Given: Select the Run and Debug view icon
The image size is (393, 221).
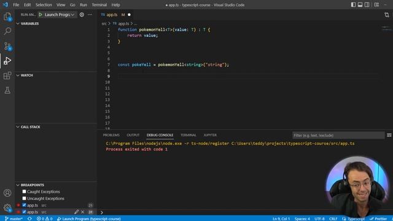Looking at the screenshot, I should point(7,61).
